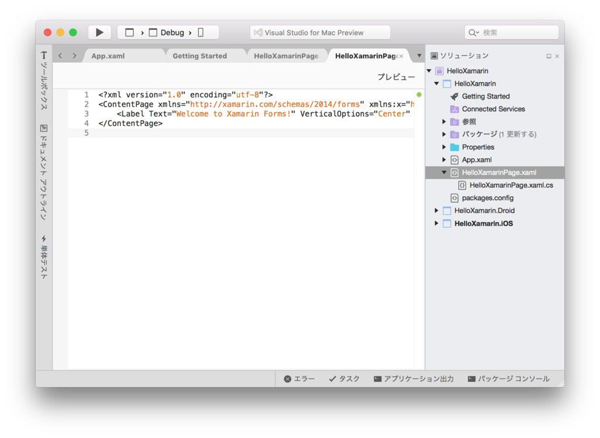The image size is (600, 438).
Task: Click the Getting Started rocket icon
Action: click(x=454, y=96)
